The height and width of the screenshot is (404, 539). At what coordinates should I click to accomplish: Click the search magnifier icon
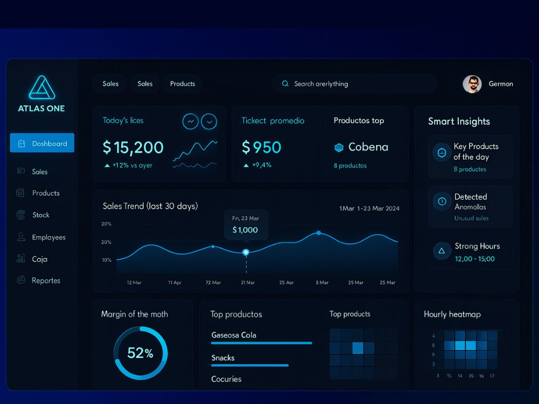tap(285, 84)
